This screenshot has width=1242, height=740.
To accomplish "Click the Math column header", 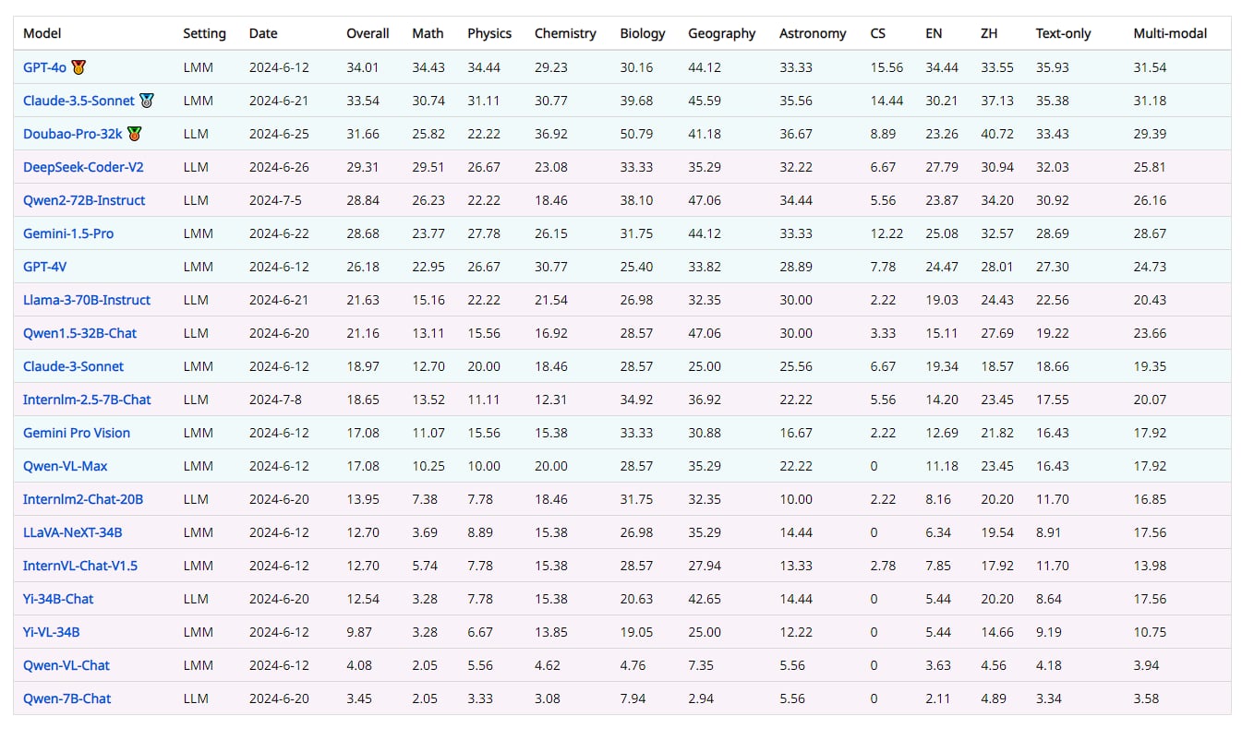I will click(x=428, y=33).
